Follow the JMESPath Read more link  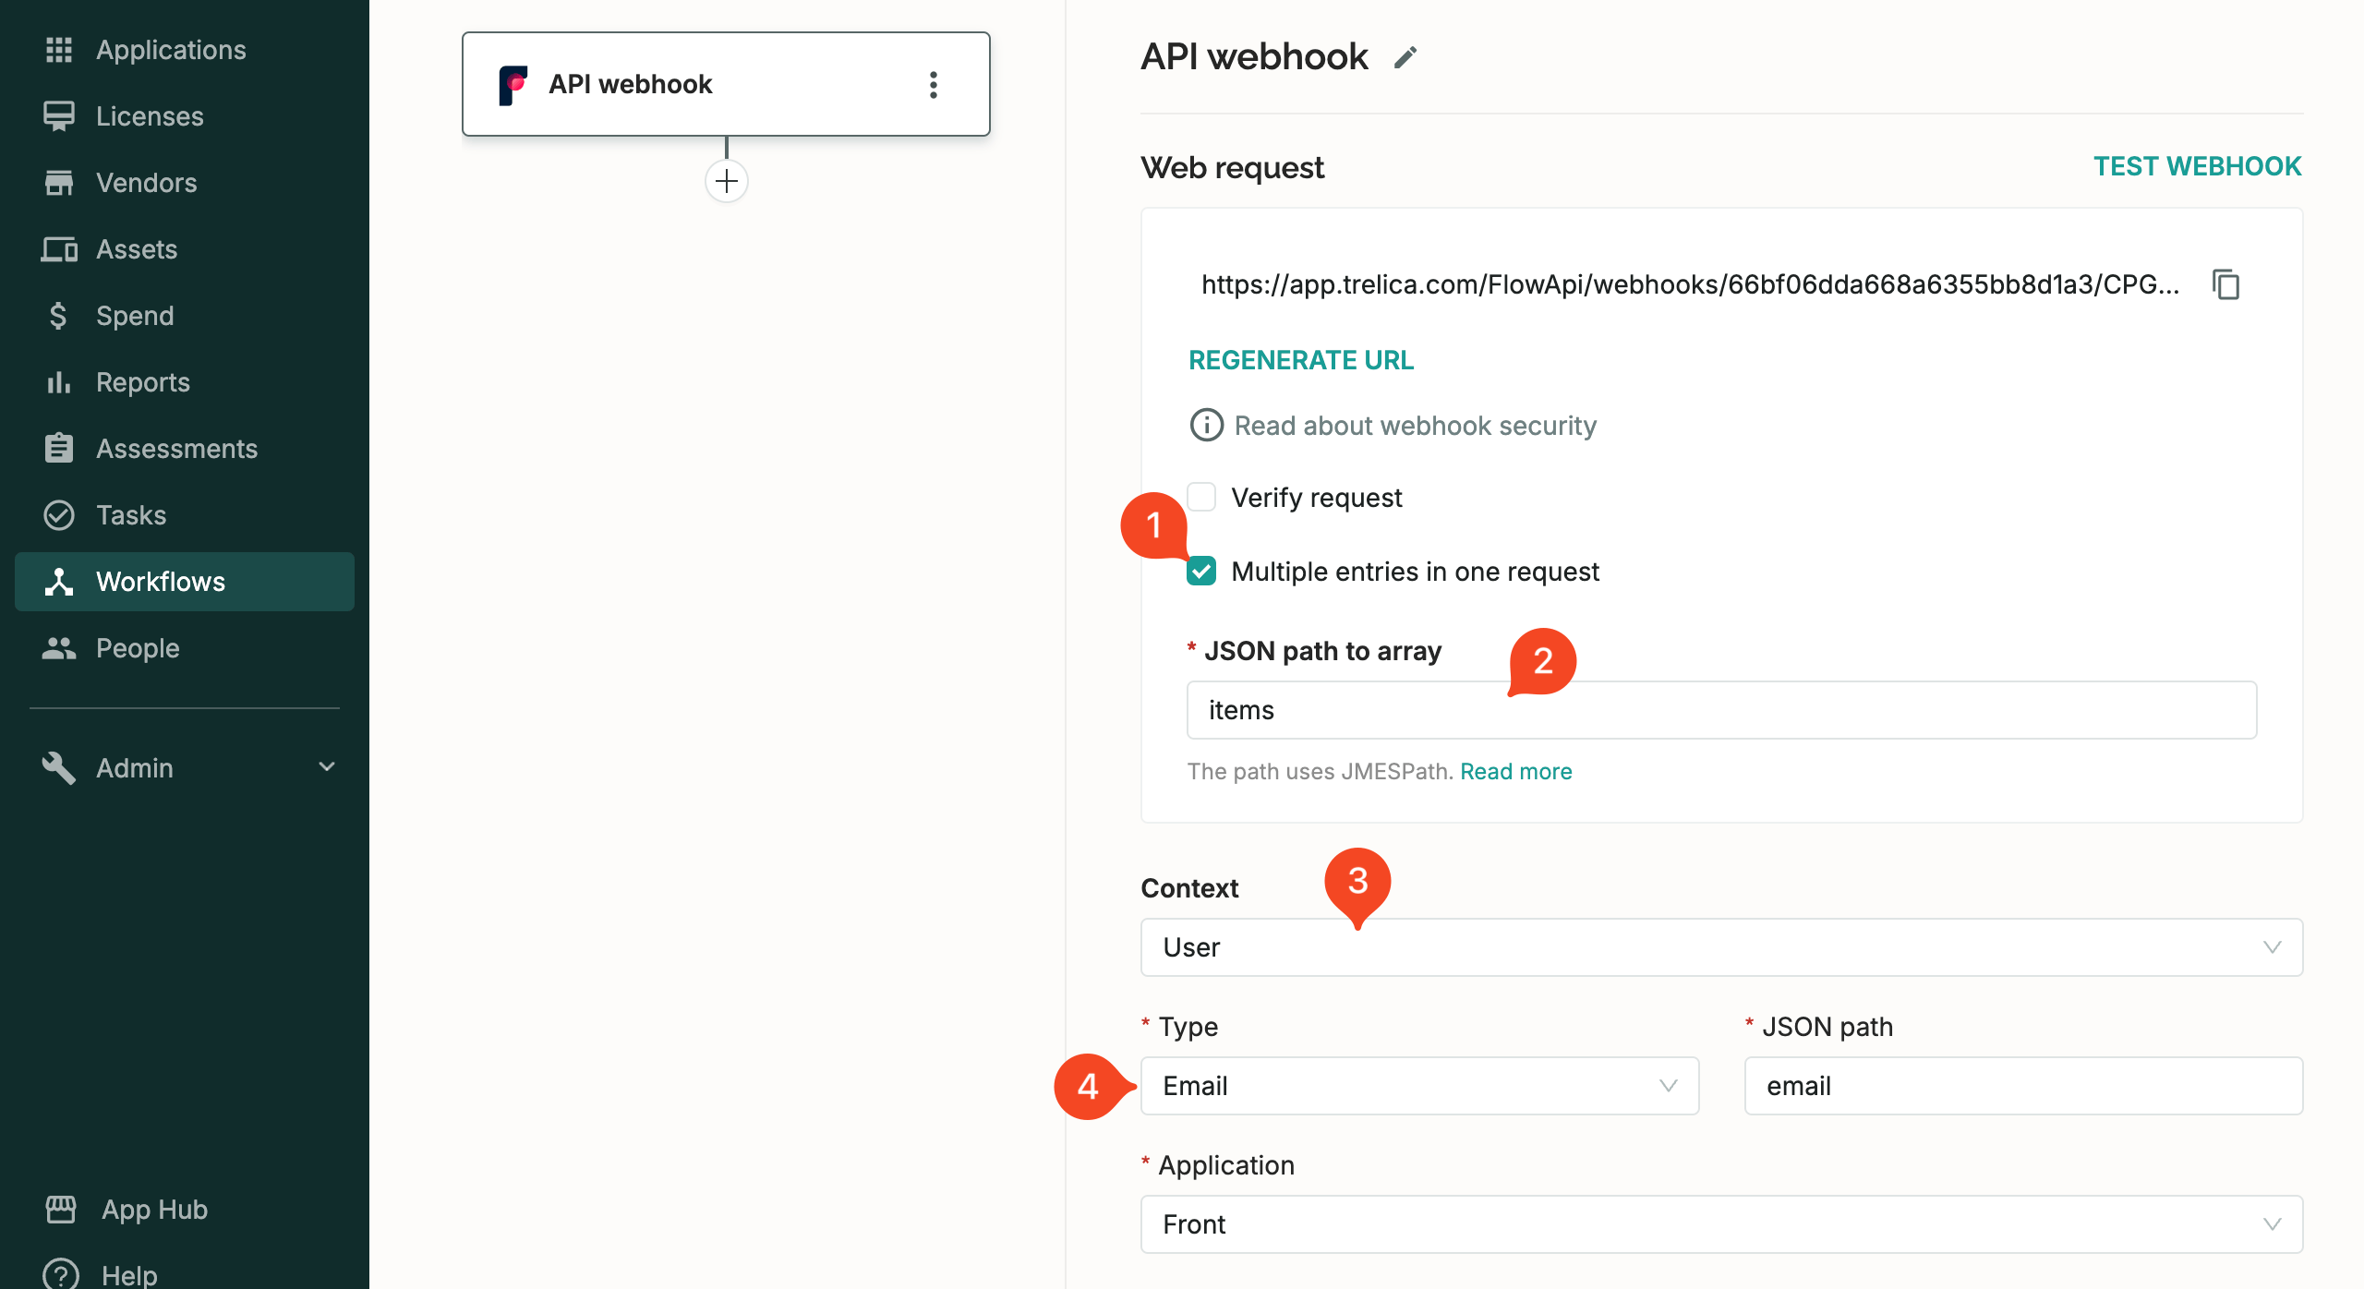click(x=1516, y=771)
